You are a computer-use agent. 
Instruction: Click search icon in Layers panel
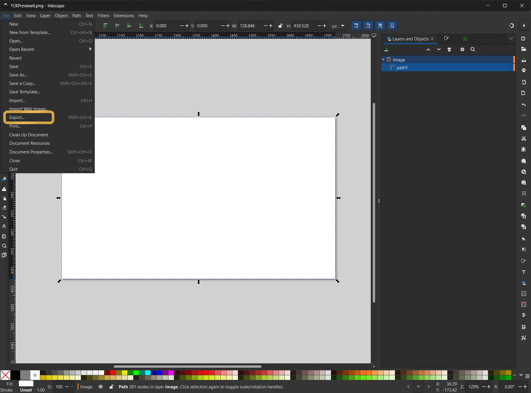click(x=473, y=49)
